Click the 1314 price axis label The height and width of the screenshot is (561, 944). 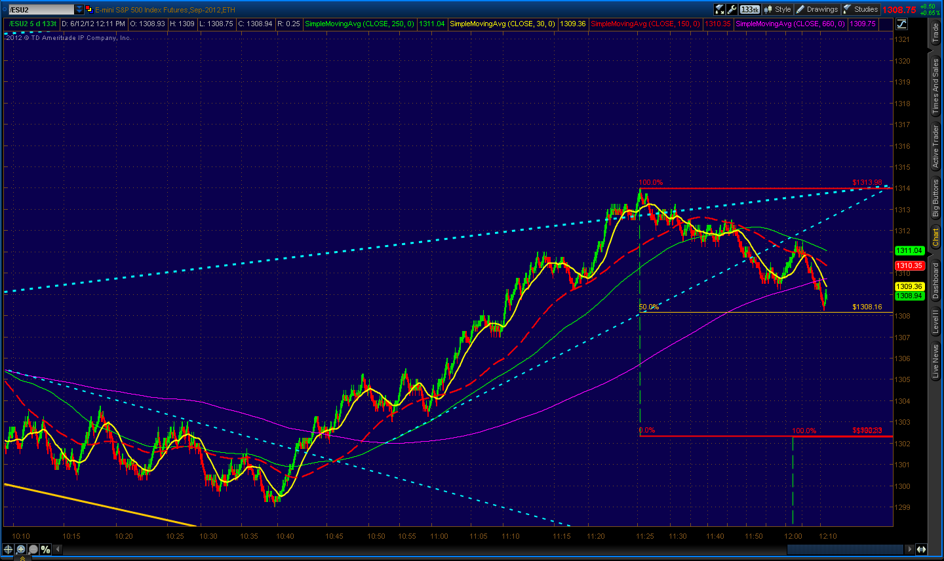coord(903,189)
